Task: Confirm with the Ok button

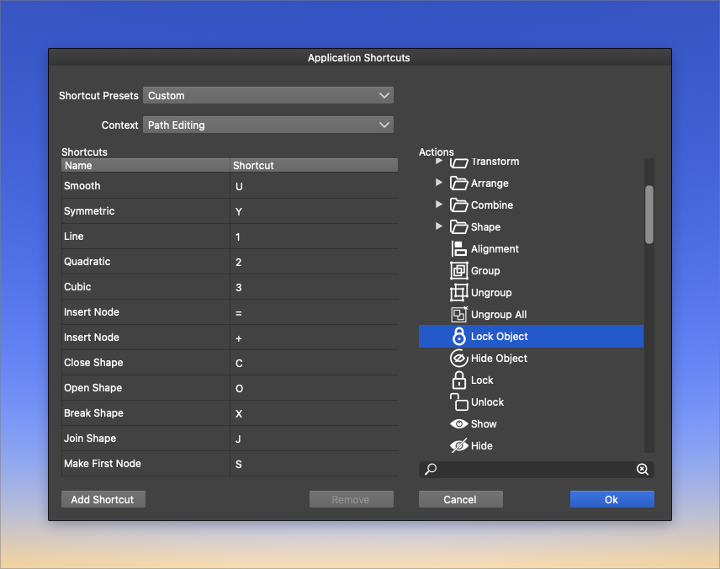Action: [611, 500]
